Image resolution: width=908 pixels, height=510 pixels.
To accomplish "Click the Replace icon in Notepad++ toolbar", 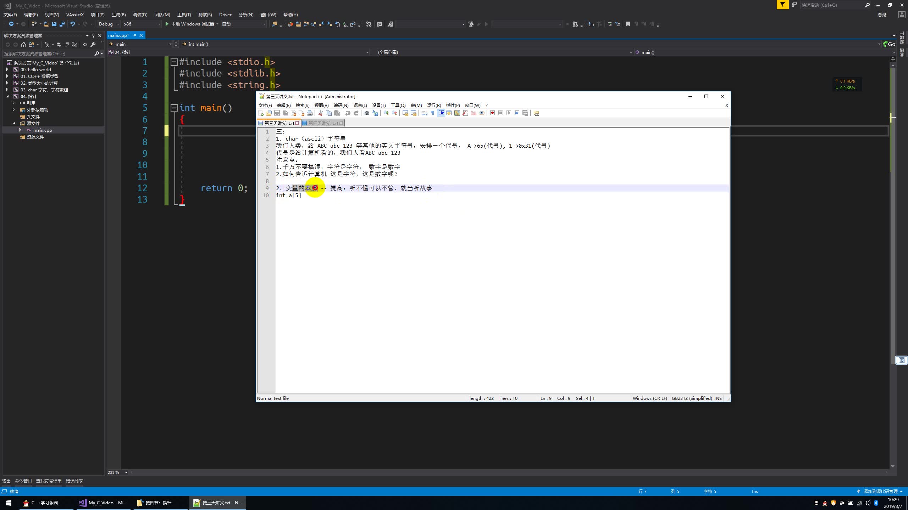I will coord(375,113).
